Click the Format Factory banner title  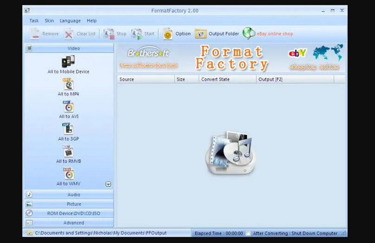click(231, 58)
